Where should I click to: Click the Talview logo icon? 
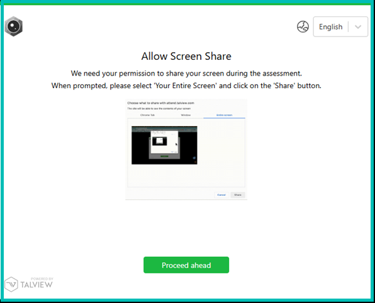click(x=29, y=284)
